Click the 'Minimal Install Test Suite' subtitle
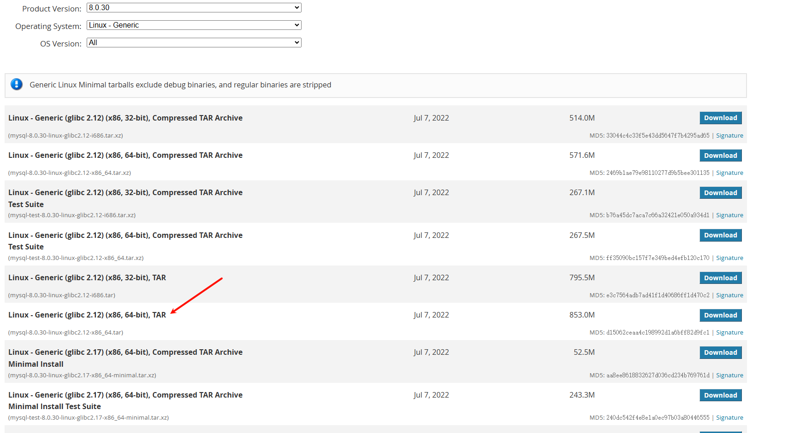The height and width of the screenshot is (433, 788). (54, 406)
